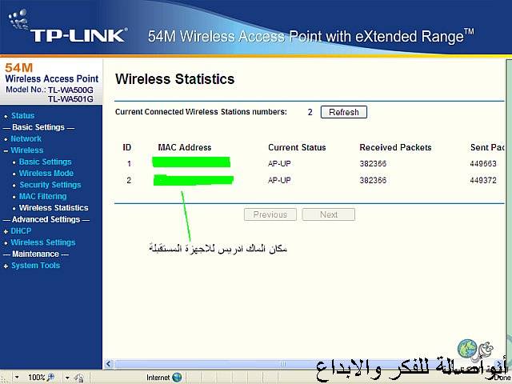This screenshot has width=512, height=384.
Task: Select received packets value in row 2
Action: click(373, 180)
